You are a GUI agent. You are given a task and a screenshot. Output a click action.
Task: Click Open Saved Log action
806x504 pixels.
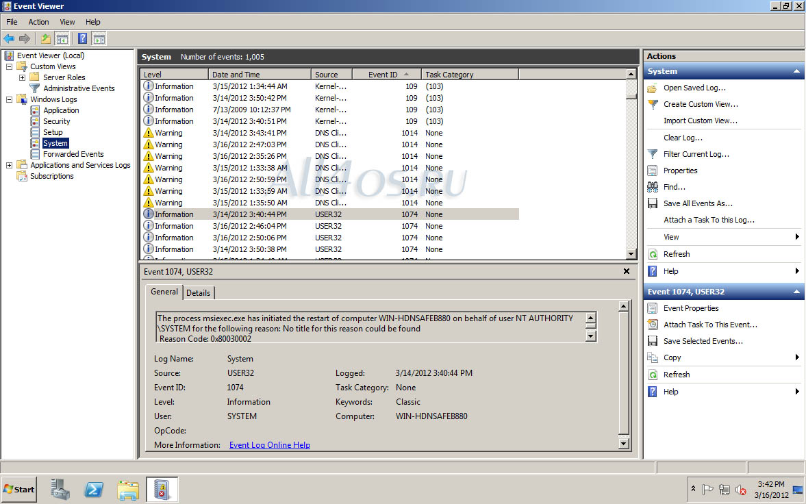pyautogui.click(x=694, y=88)
